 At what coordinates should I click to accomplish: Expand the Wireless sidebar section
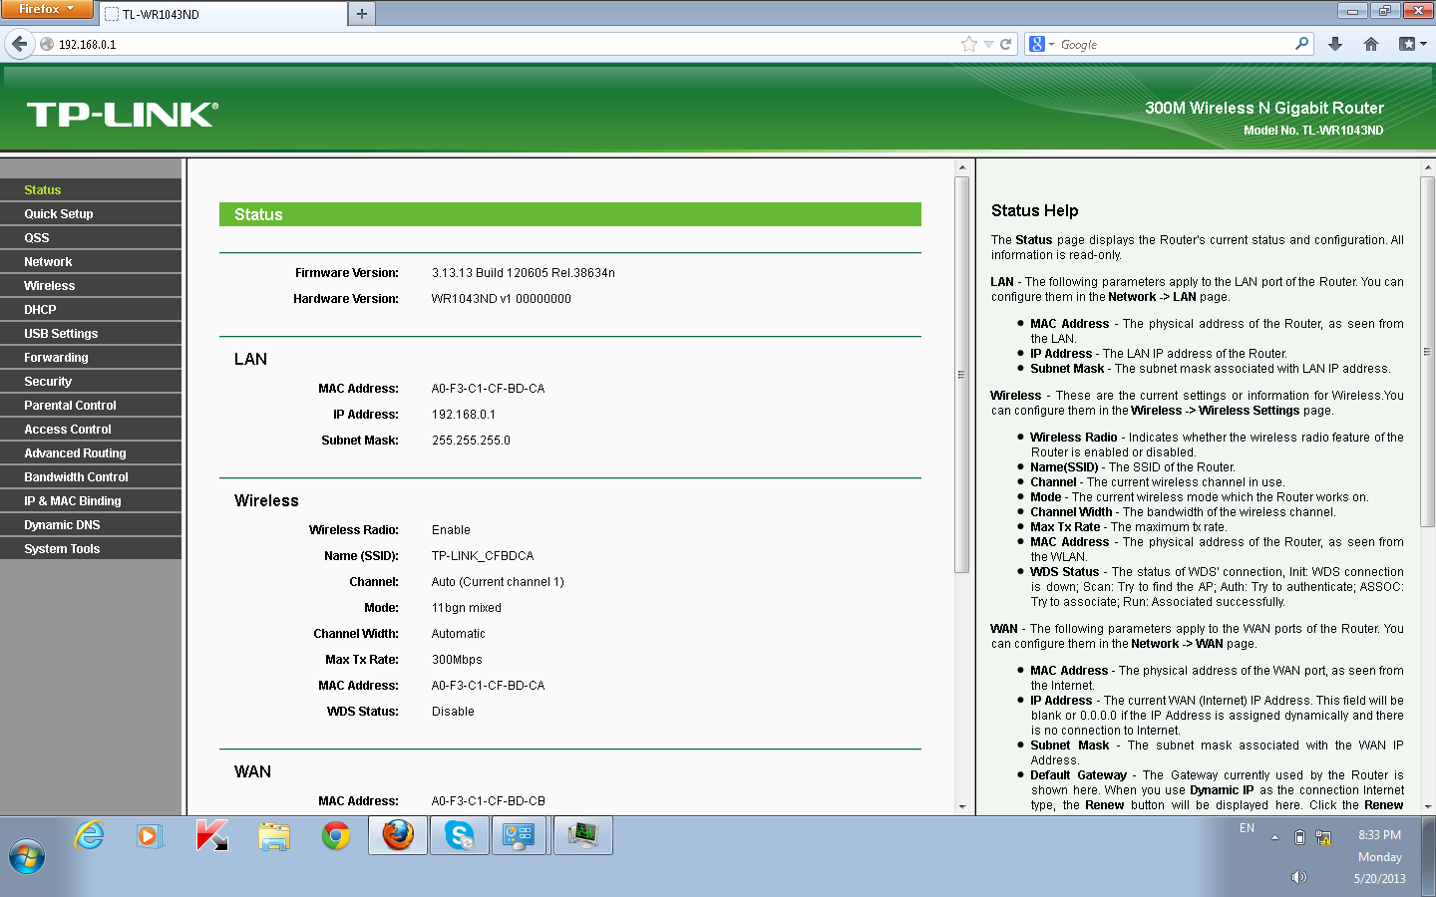pos(91,285)
